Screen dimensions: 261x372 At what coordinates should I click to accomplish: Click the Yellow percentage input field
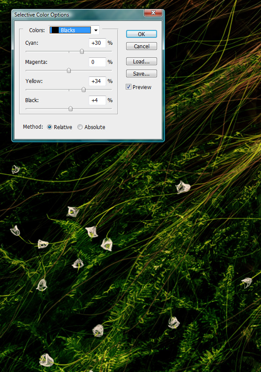pos(97,81)
